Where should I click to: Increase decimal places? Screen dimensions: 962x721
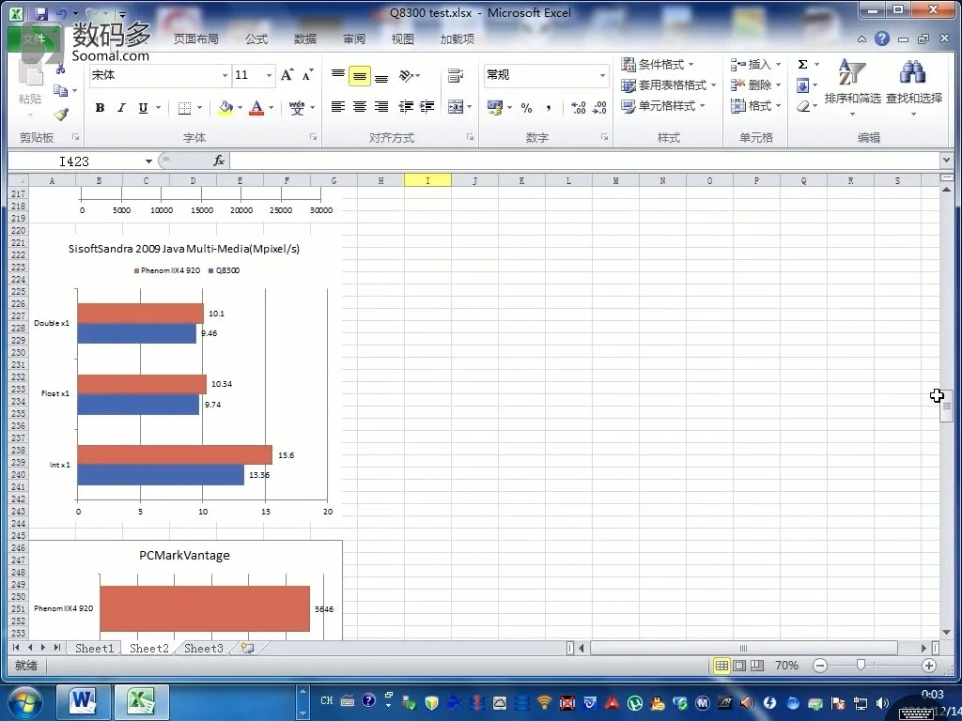[x=578, y=108]
